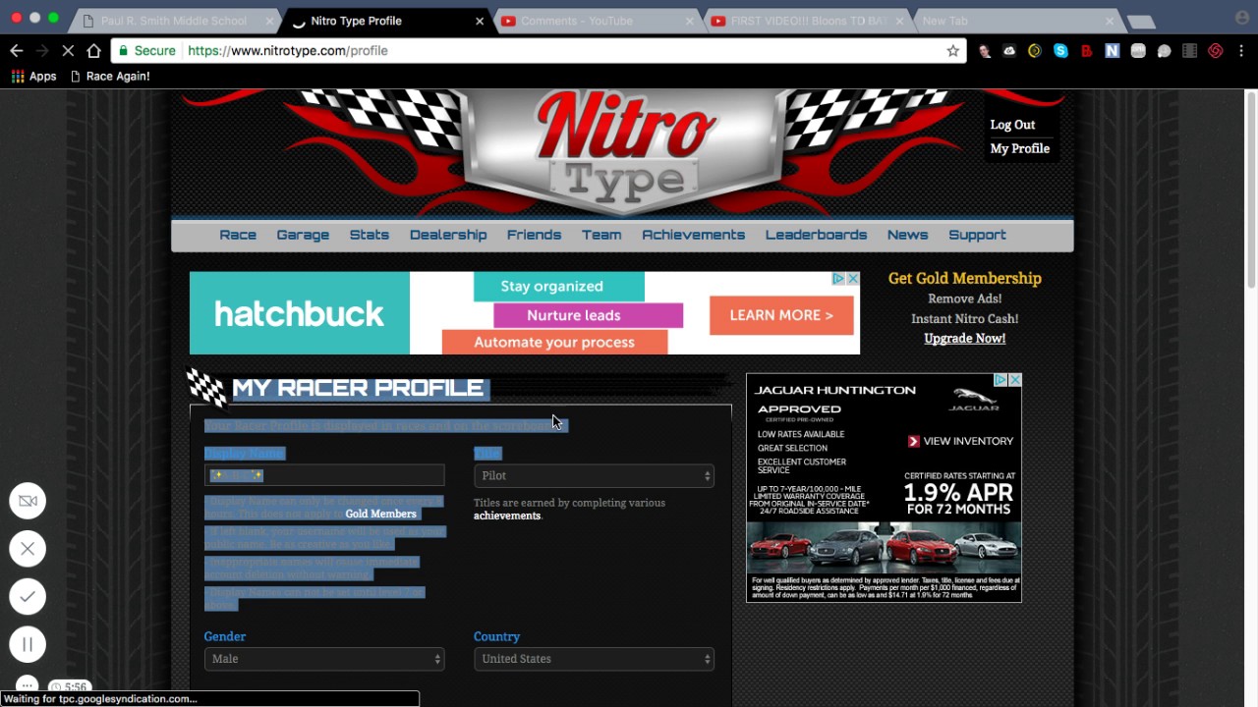1258x707 pixels.
Task: Open the Leaderboards menu item
Action: coord(817,235)
